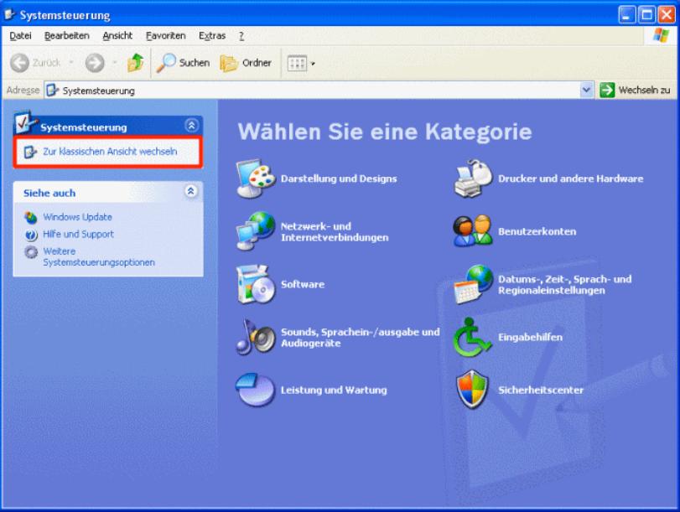680x512 pixels.
Task: Open the Bearbeiten menu
Action: coord(67,35)
